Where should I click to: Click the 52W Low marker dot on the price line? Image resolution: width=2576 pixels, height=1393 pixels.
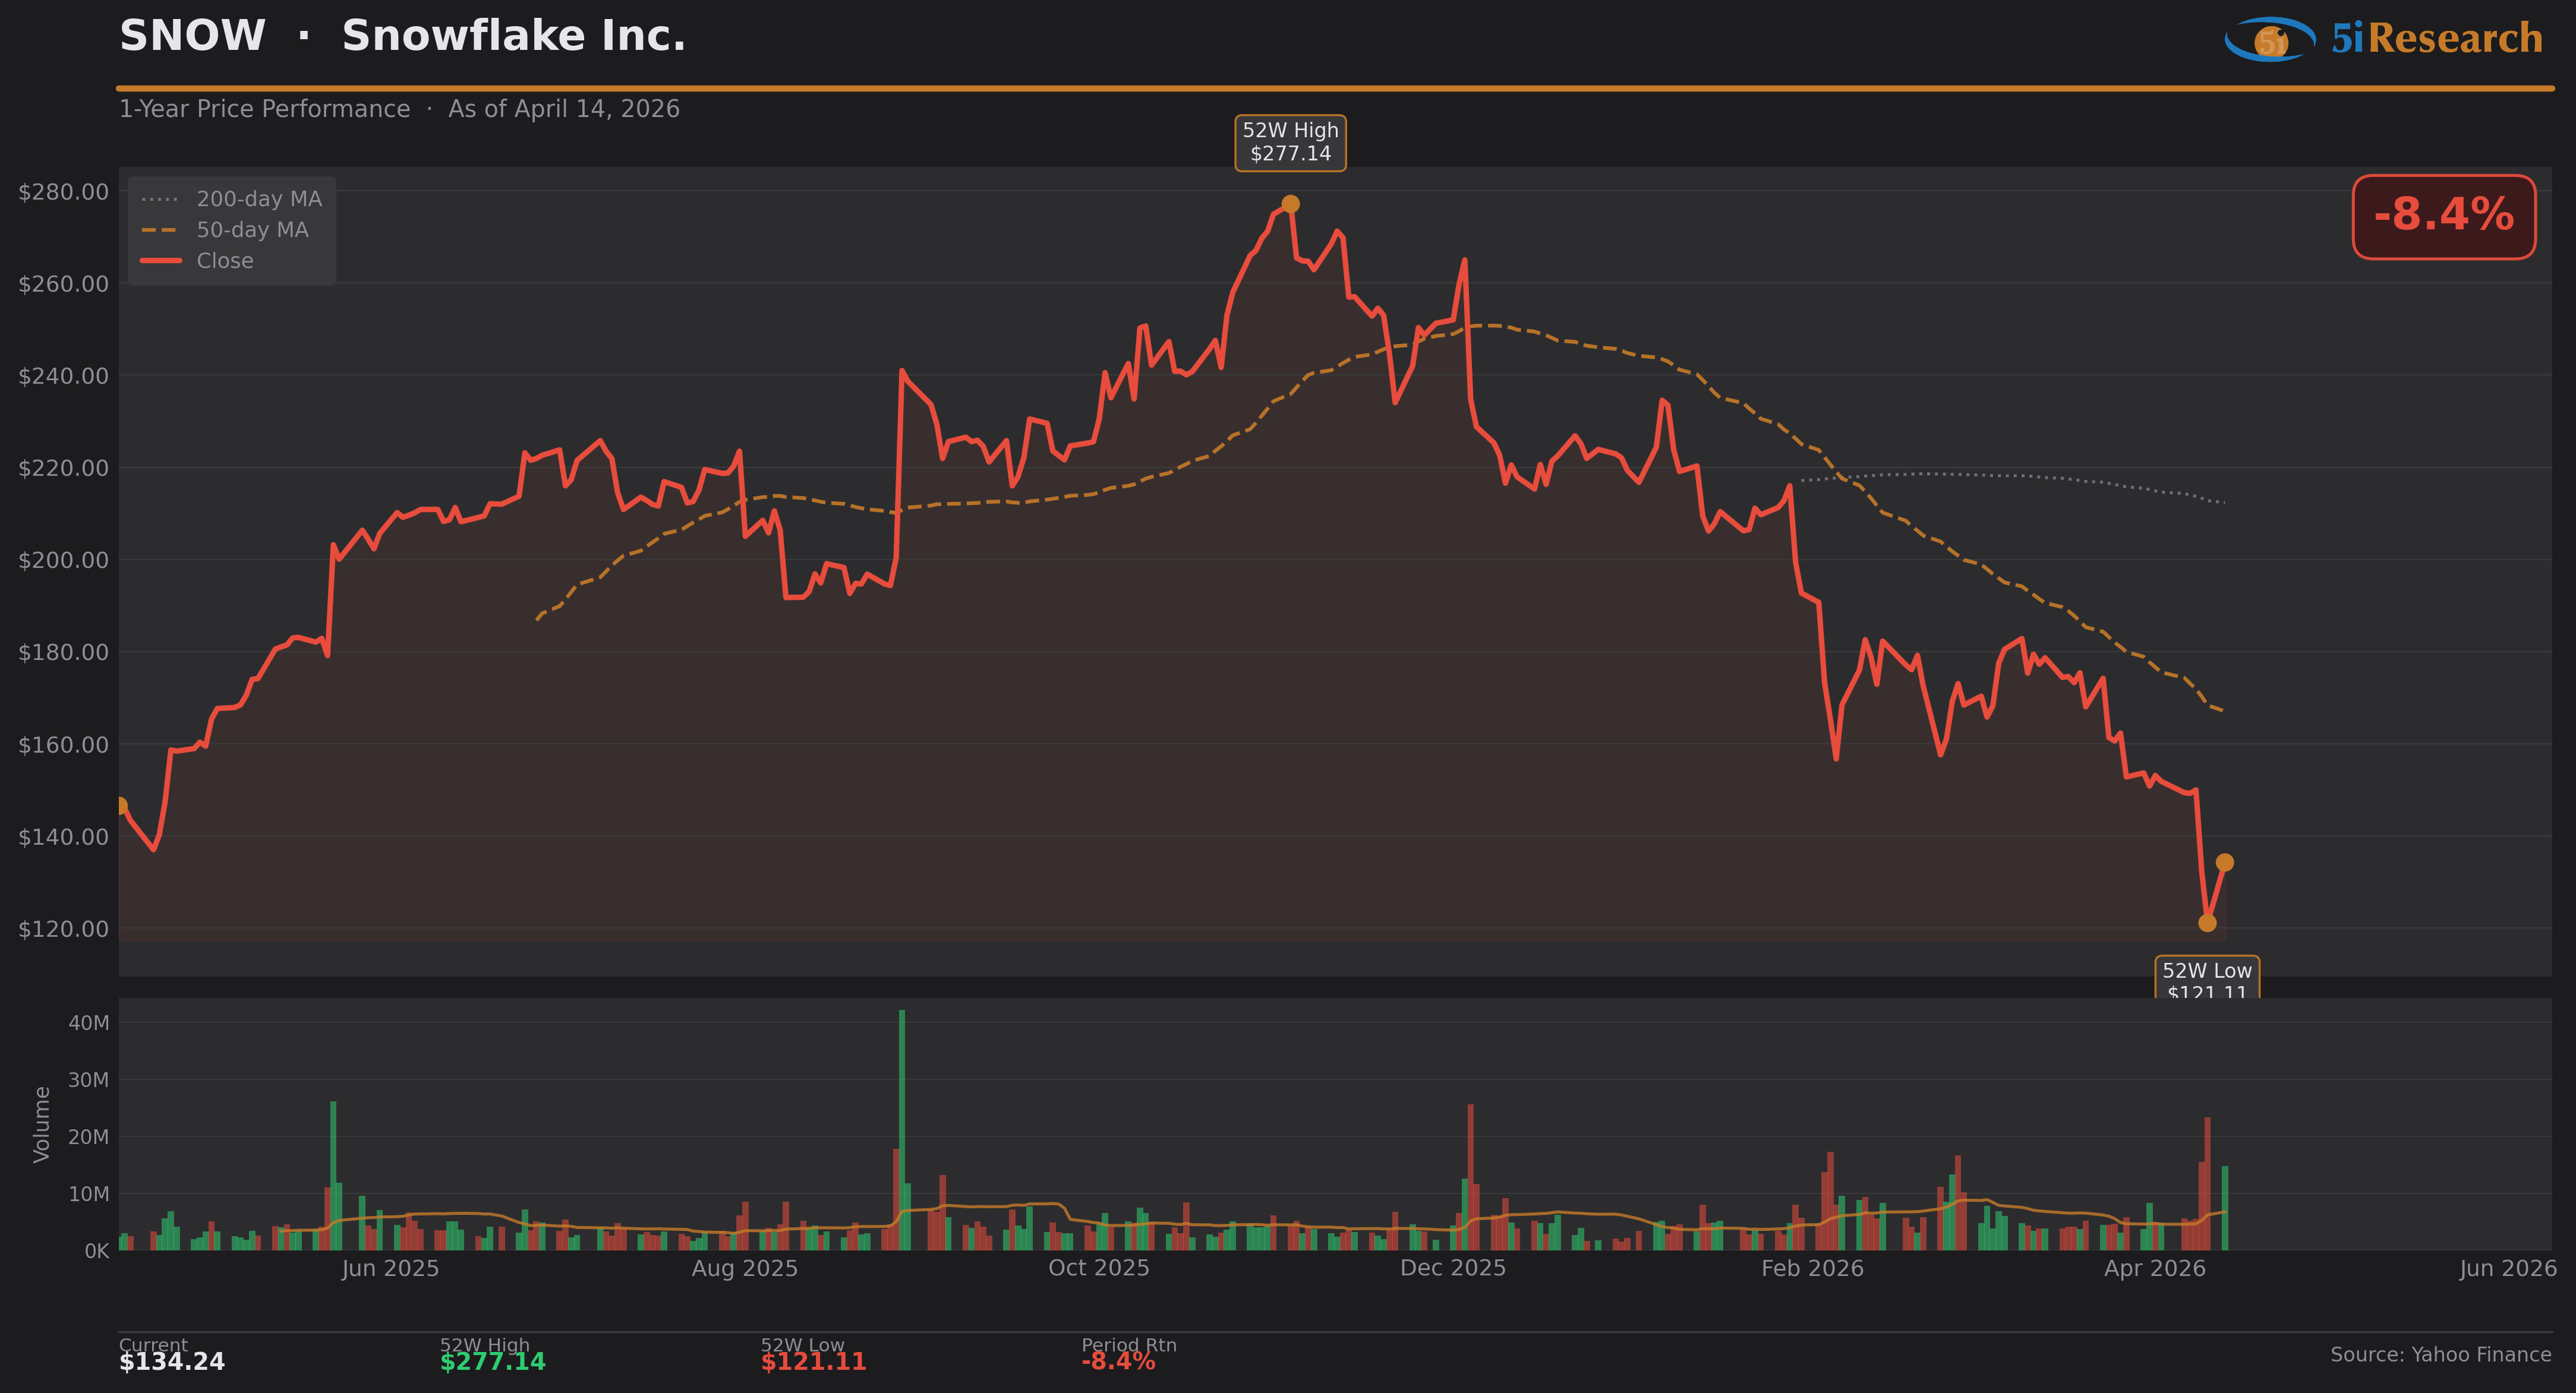tap(2207, 923)
